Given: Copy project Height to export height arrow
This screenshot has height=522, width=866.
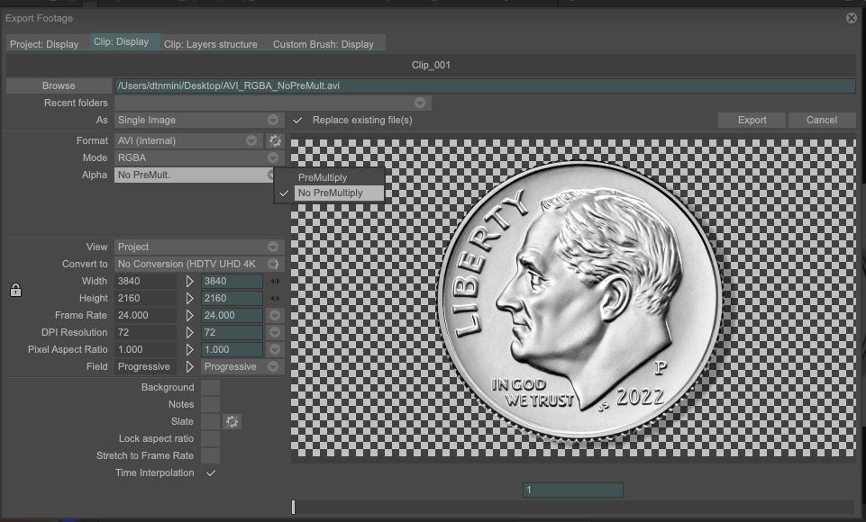Looking at the screenshot, I should (x=189, y=299).
